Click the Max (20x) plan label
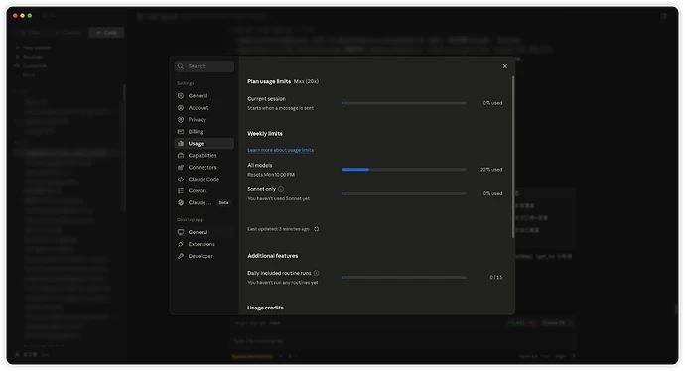 (x=306, y=81)
